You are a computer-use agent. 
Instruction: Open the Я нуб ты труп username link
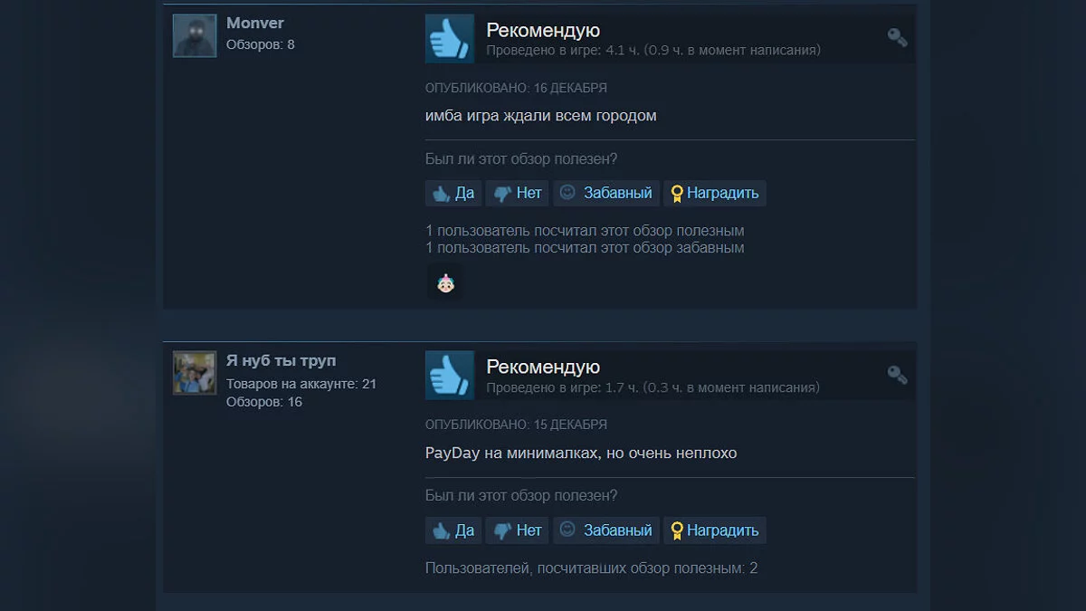click(281, 360)
